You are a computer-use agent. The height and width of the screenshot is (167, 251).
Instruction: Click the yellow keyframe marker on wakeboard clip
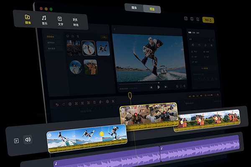pyautogui.click(x=101, y=134)
